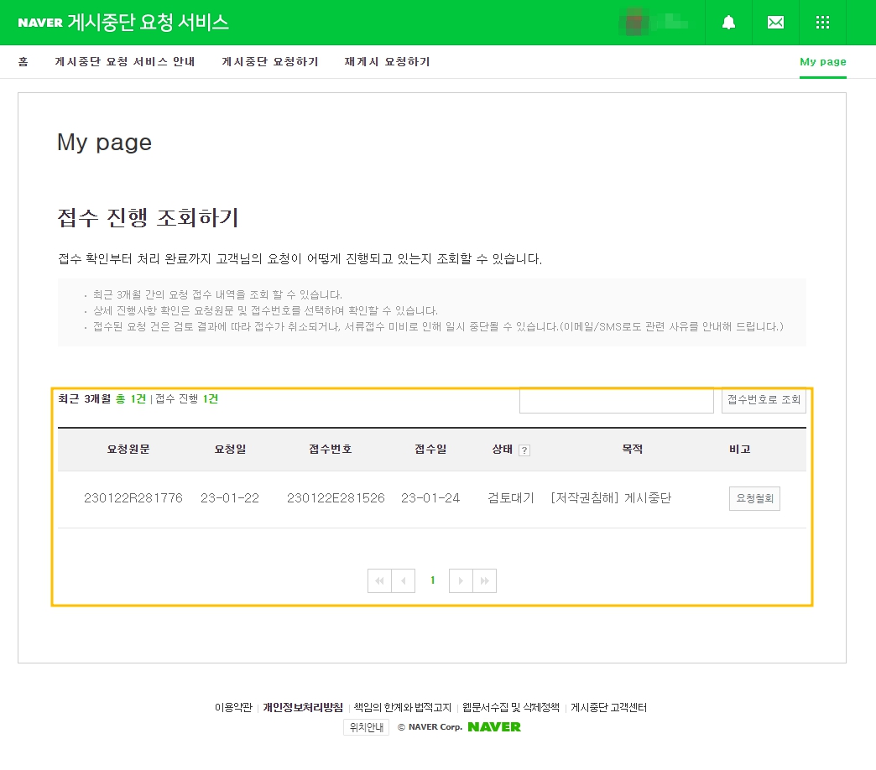Switch to the My page tab
This screenshot has height=770, width=876.
(x=822, y=61)
